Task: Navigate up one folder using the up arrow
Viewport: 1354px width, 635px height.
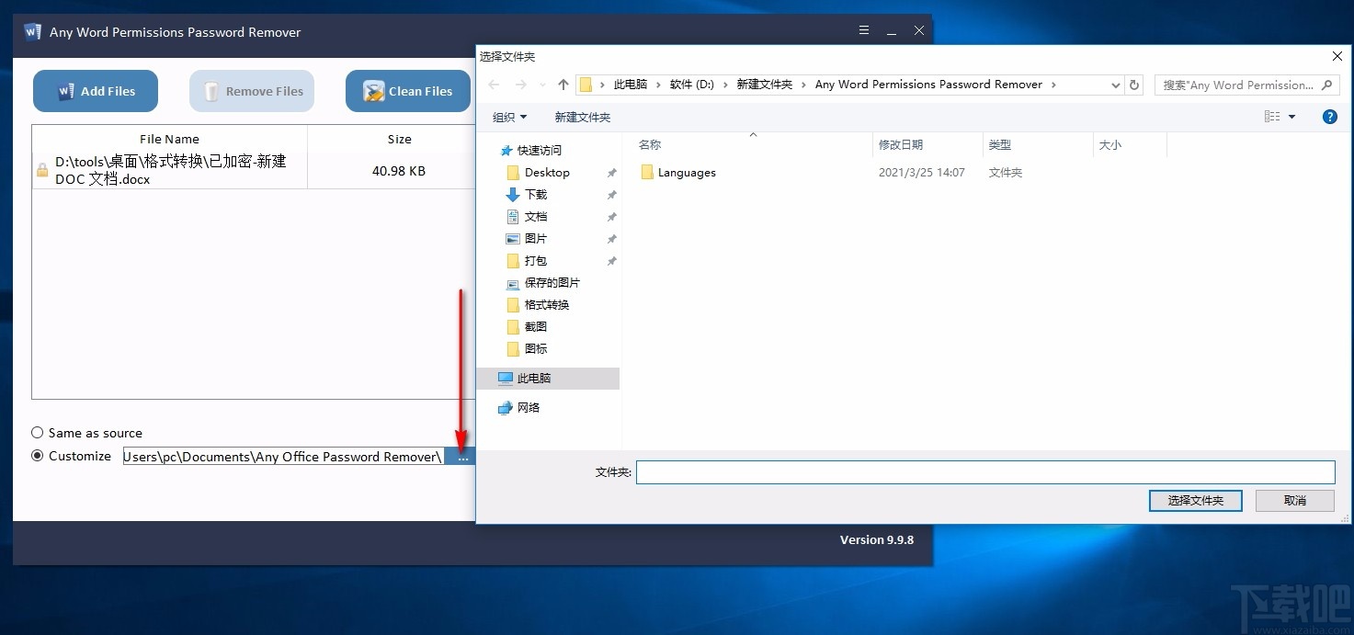Action: (563, 84)
